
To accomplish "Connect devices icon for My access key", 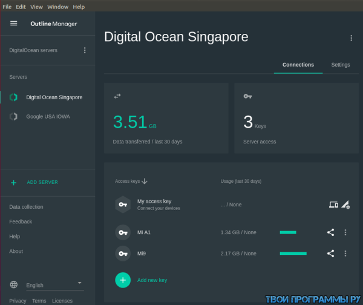I will [333, 205].
